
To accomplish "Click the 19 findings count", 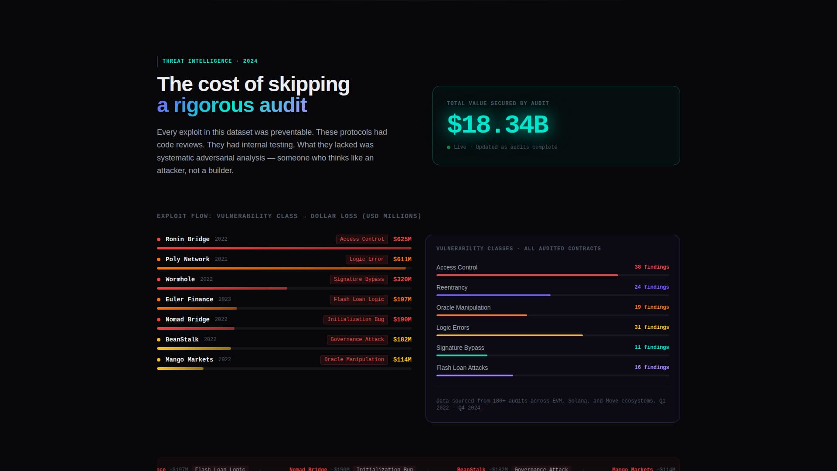I will (652, 307).
